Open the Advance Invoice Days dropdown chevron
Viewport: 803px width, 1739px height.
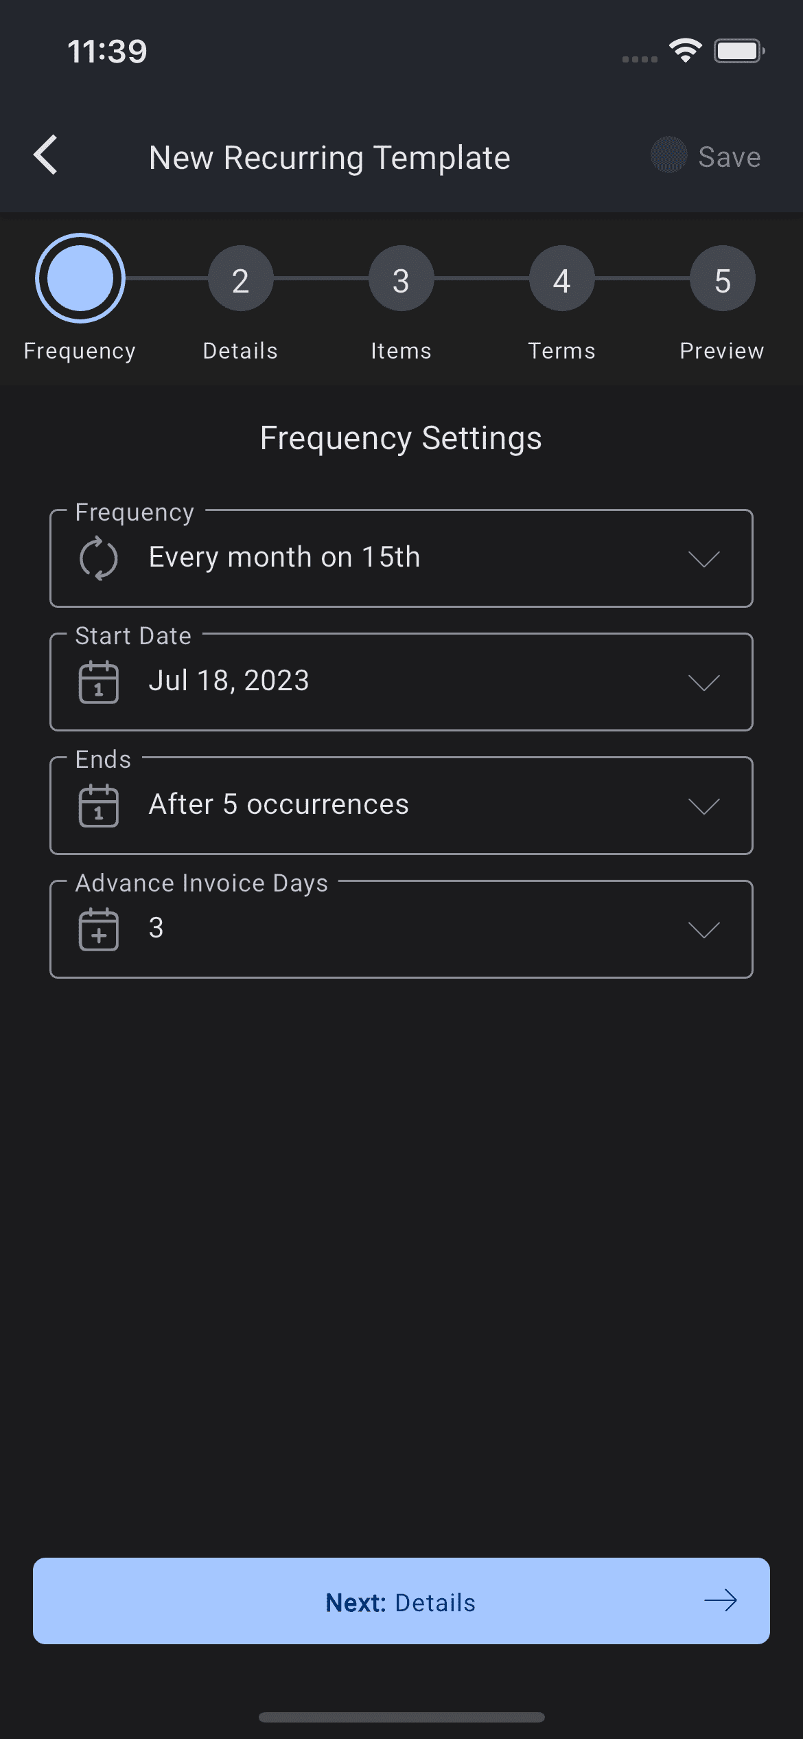point(704,929)
